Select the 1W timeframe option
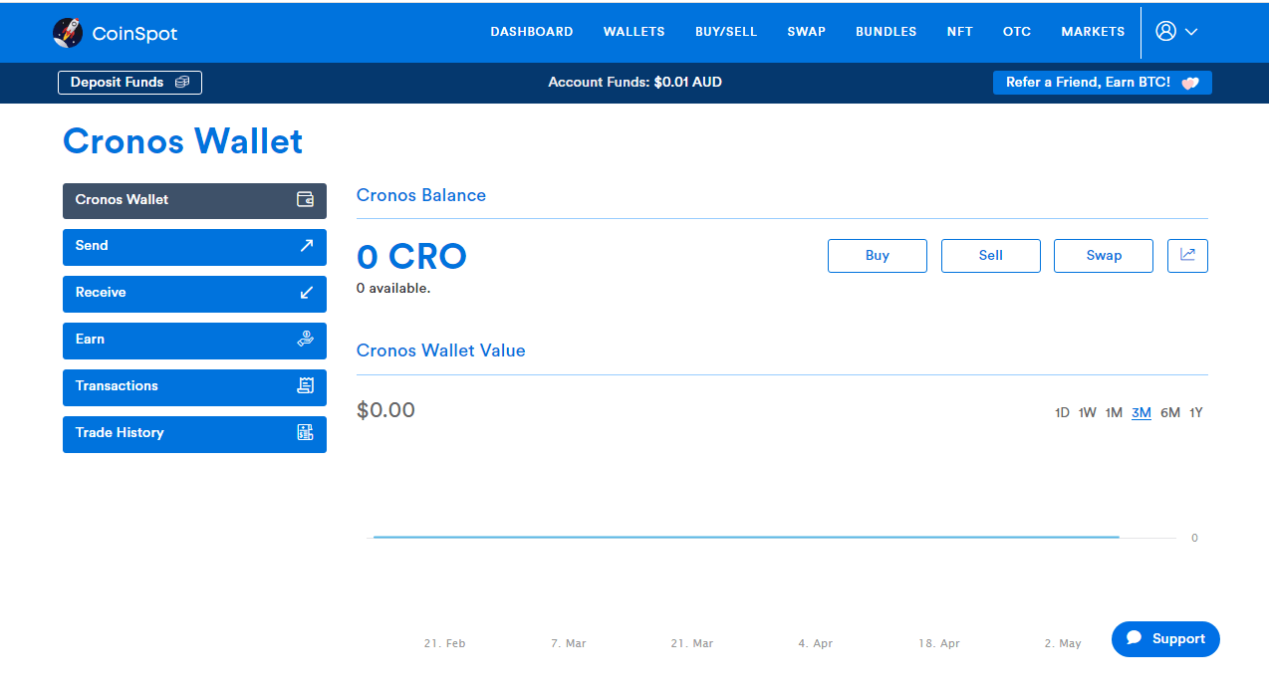 (x=1087, y=411)
